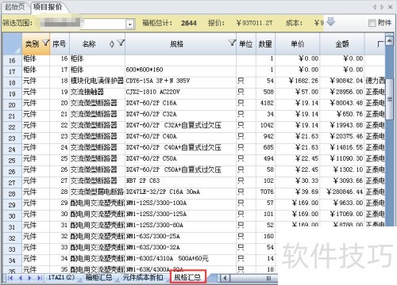Open the 元件成本折扣 sheet tab
The width and height of the screenshot is (397, 285).
143,277
